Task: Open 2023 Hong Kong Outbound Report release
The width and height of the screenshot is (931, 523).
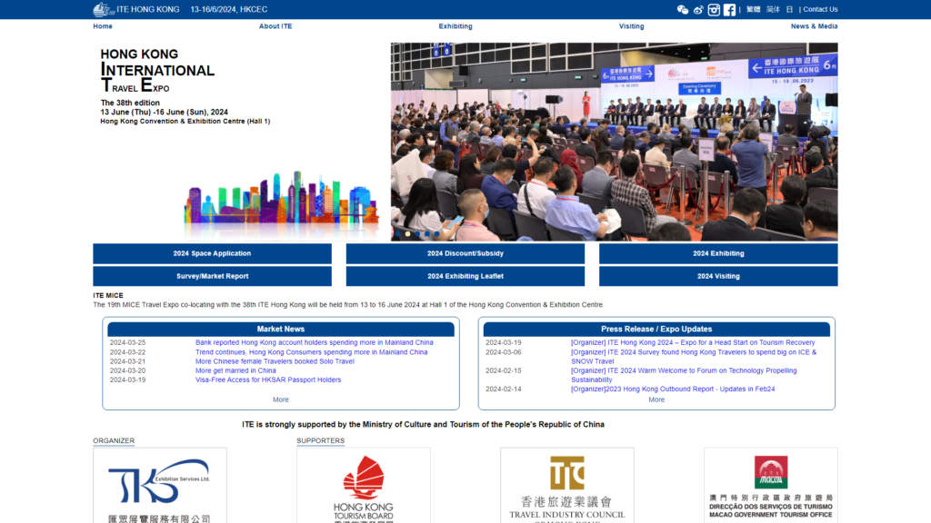Action: (x=673, y=389)
